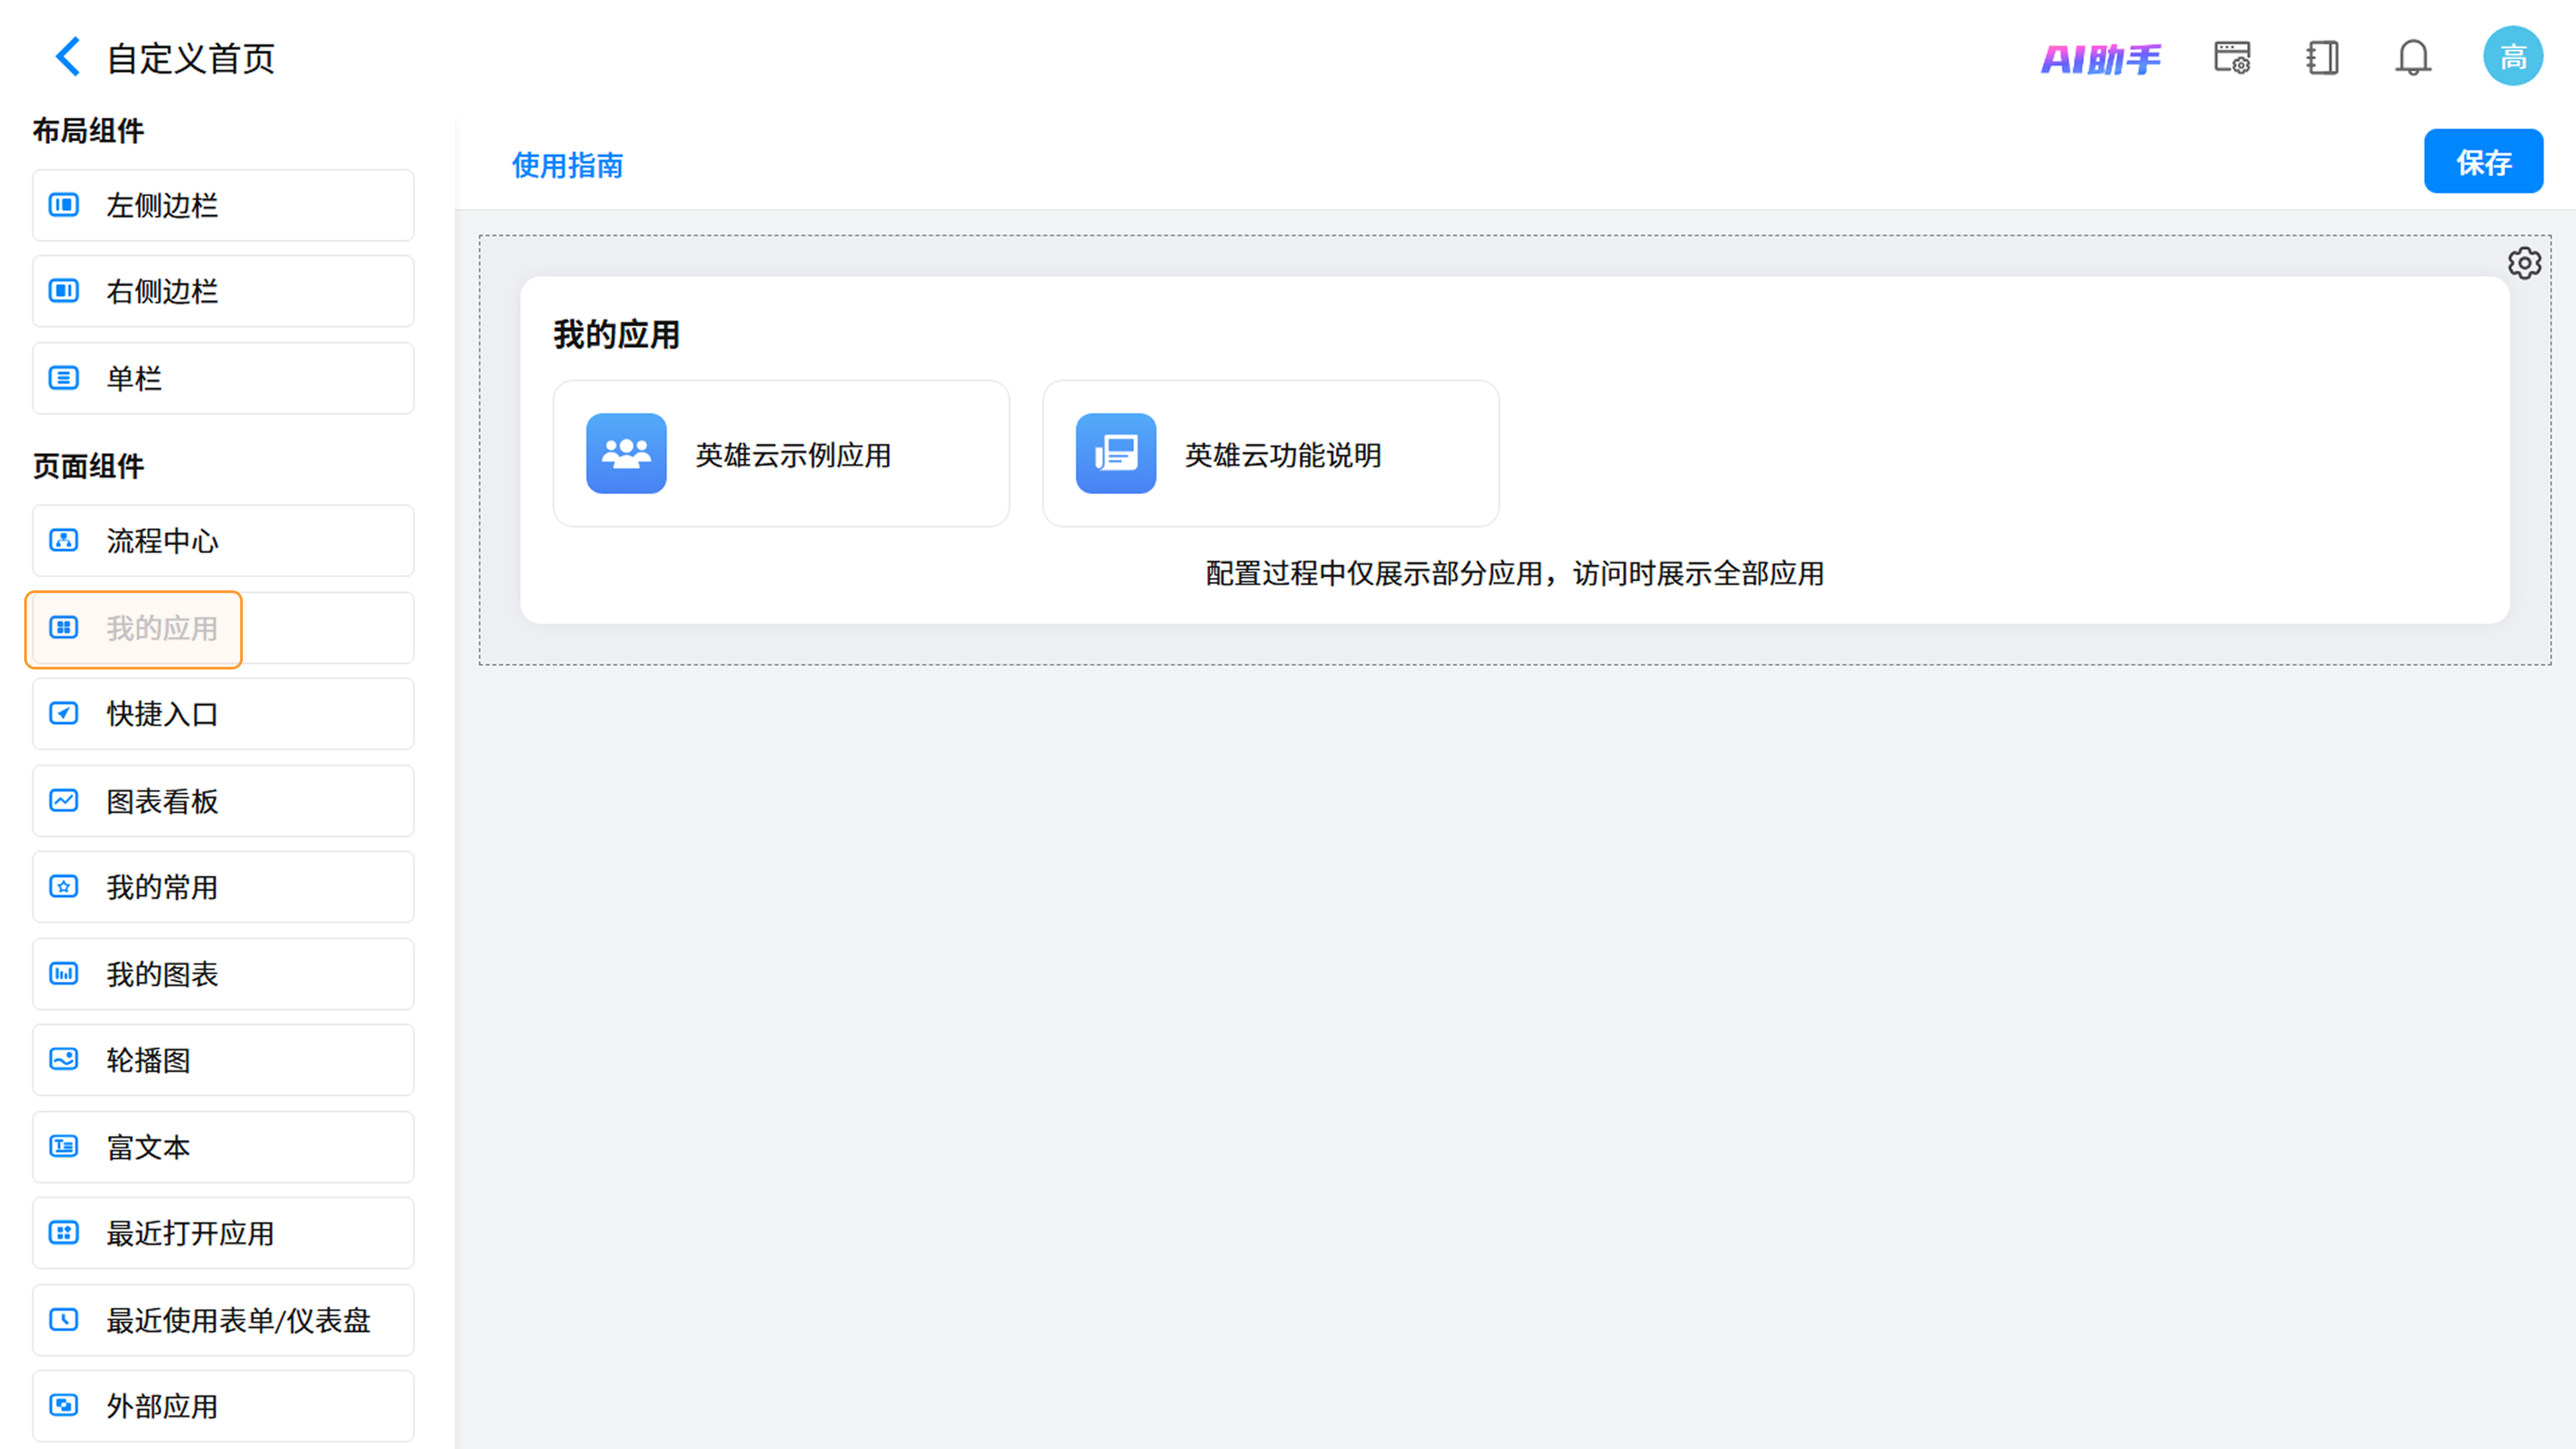
Task: Go back using the blue arrow
Action: [x=67, y=57]
